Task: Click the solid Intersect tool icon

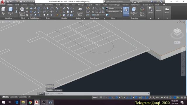Action: point(31,15)
